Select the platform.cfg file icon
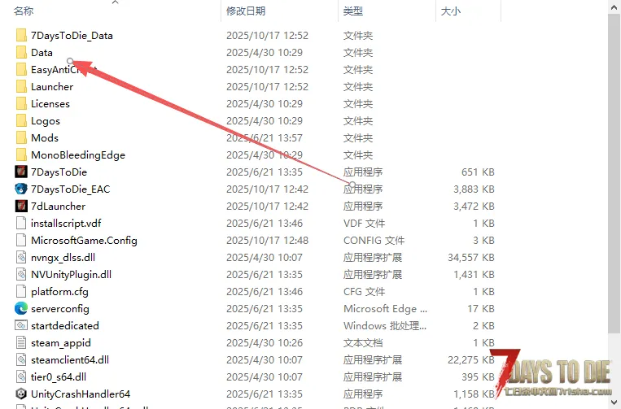Viewport: 621px width, 409px height. [x=21, y=291]
